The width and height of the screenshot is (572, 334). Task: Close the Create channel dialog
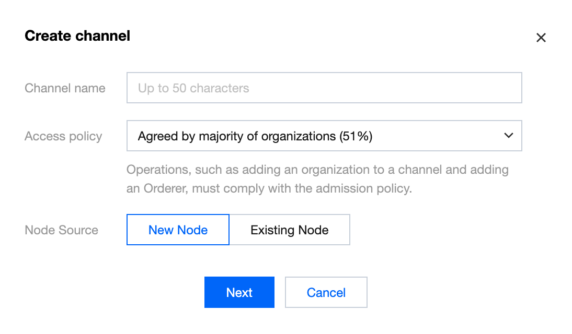(x=541, y=38)
